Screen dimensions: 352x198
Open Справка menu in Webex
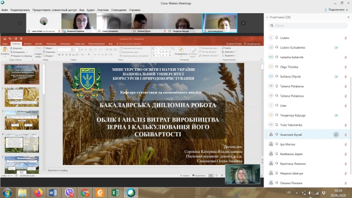point(135,10)
